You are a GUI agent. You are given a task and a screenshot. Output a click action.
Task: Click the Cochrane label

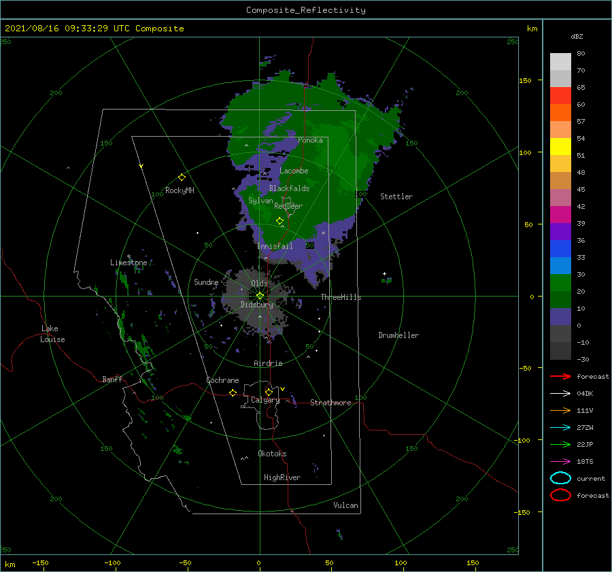click(x=222, y=380)
